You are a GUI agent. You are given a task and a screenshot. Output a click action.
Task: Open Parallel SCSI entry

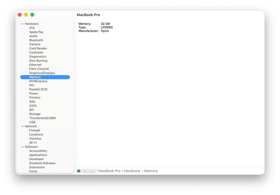[x=38, y=90]
